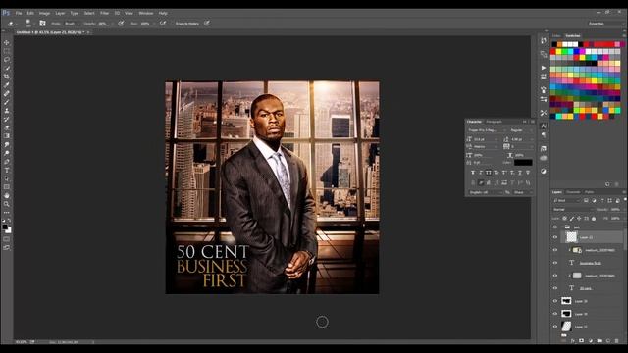Screen dimensions: 628x353
Task: Open the File menu
Action: 19,13
